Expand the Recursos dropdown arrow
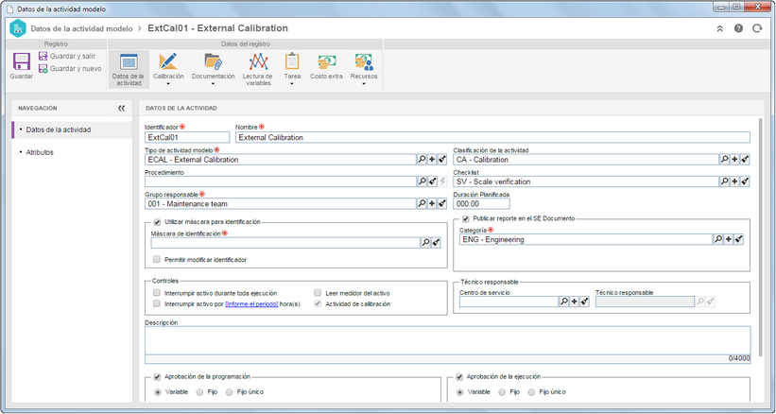The height and width of the screenshot is (414, 776). click(x=364, y=83)
